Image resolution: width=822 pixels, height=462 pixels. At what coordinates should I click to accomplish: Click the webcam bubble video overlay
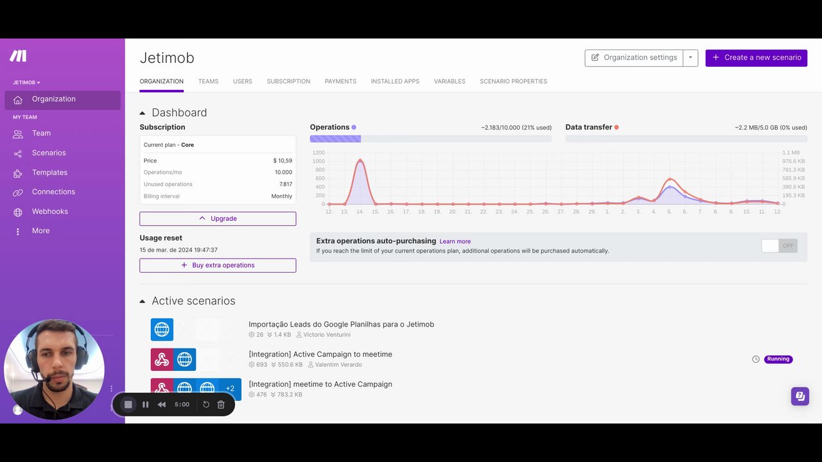pyautogui.click(x=54, y=369)
